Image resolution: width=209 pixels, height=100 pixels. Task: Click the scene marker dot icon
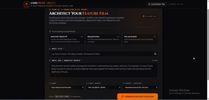(x=50, y=10)
